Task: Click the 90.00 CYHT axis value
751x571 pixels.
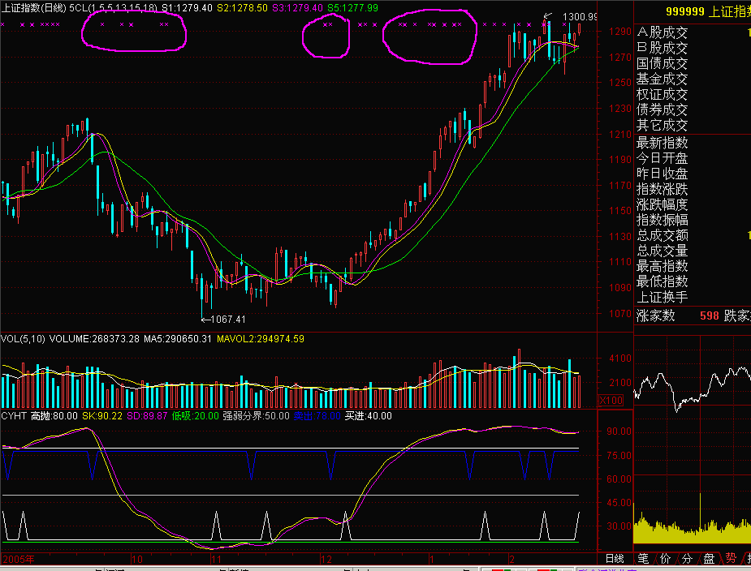Action: click(619, 431)
